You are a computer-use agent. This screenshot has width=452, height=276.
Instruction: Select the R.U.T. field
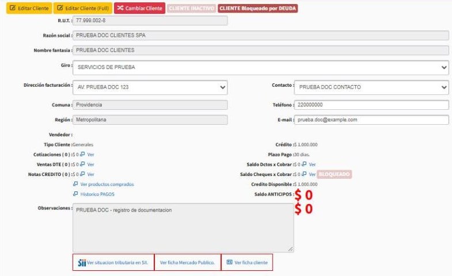(150, 21)
